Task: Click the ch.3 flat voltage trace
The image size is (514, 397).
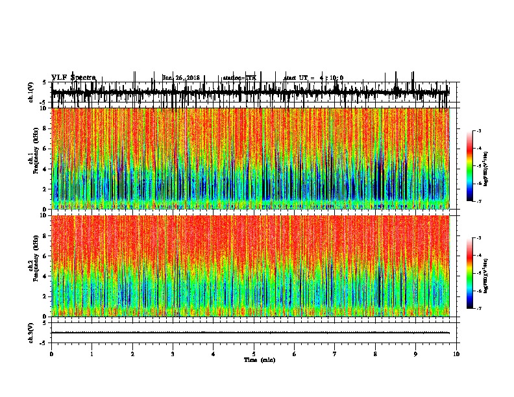Action: coord(251,333)
